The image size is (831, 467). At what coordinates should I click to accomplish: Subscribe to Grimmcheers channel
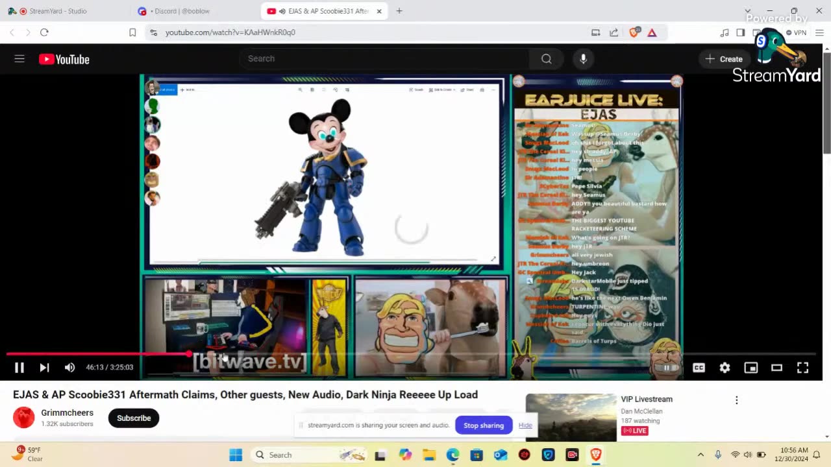[134, 418]
